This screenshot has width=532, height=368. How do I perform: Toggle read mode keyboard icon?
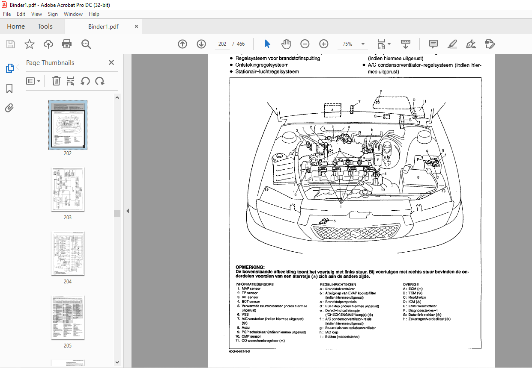tap(405, 44)
